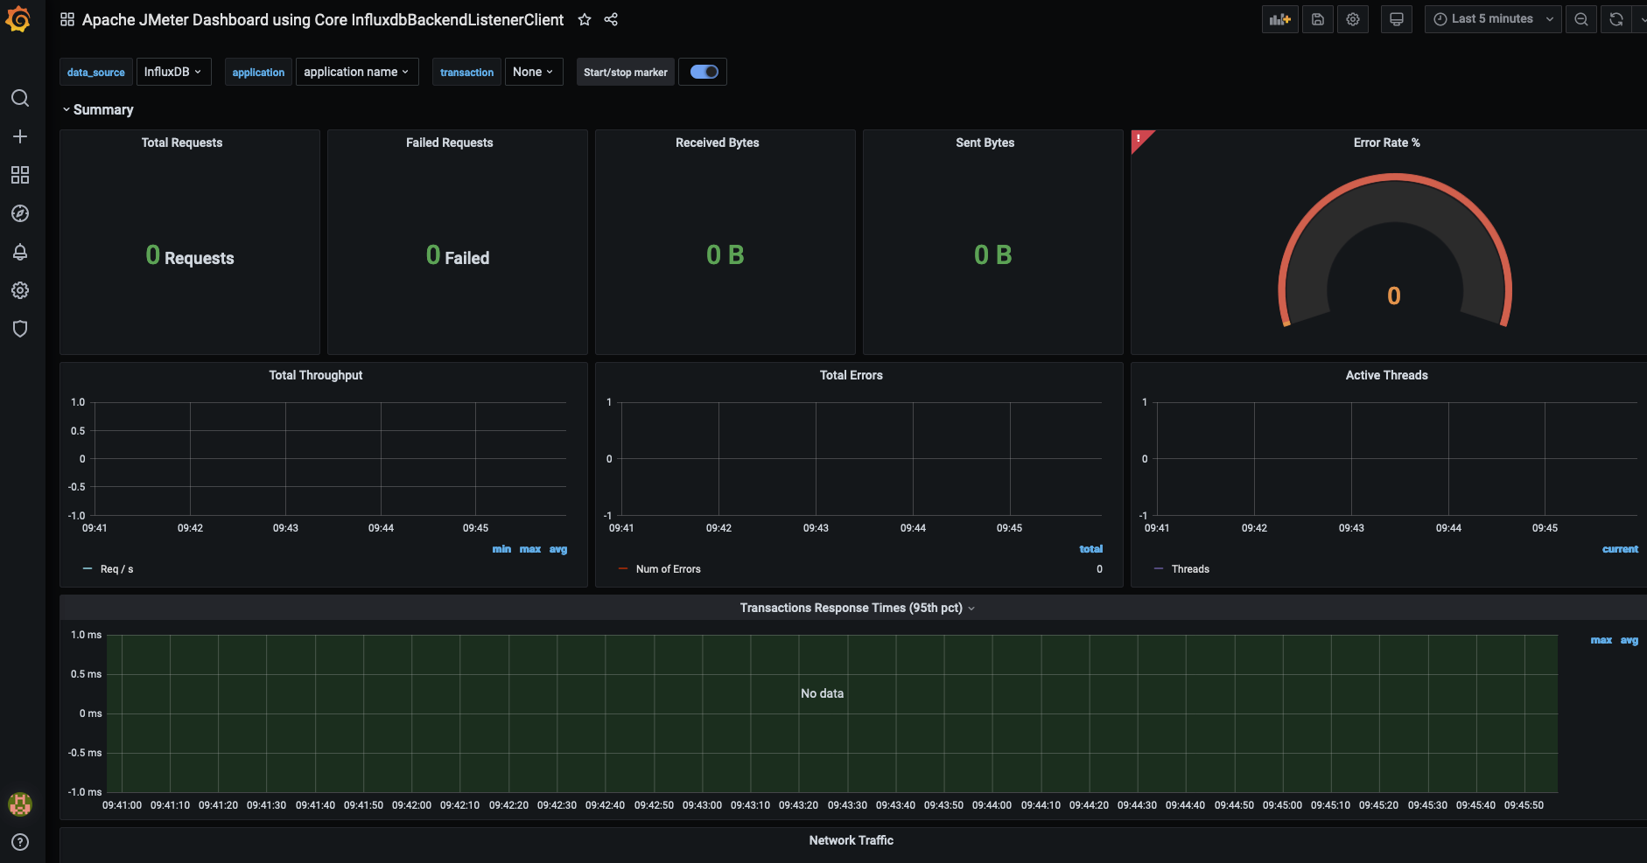This screenshot has width=1647, height=863.
Task: Click the Active Threads panel title
Action: (x=1387, y=375)
